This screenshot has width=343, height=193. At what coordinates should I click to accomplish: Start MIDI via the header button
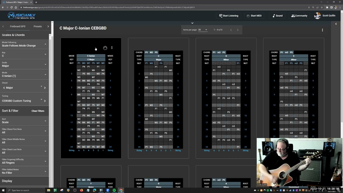(254, 16)
